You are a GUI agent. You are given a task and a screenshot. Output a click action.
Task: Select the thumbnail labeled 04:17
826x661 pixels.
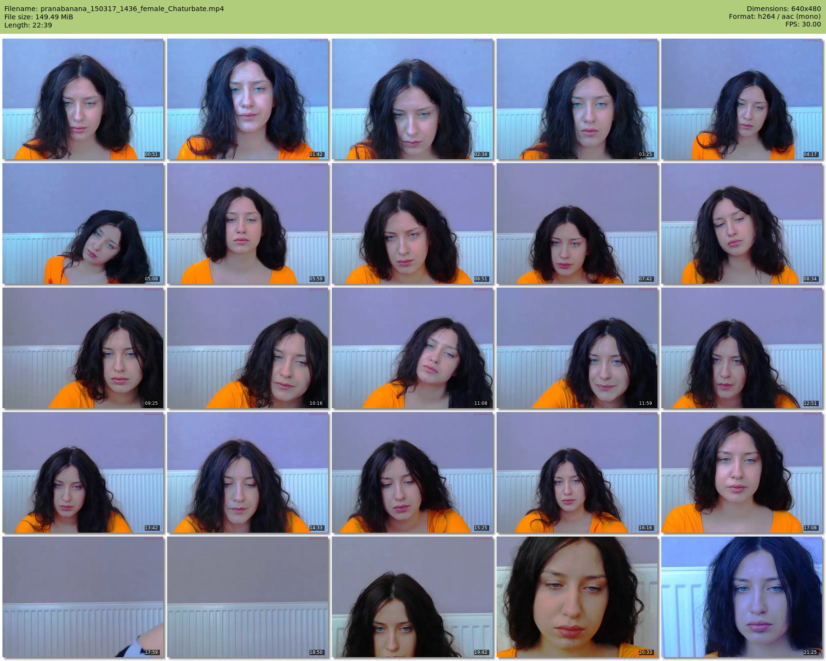pos(742,99)
